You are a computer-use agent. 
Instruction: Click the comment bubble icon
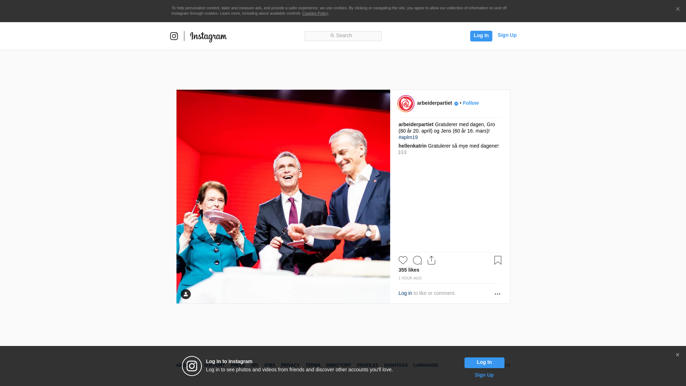pyautogui.click(x=417, y=260)
